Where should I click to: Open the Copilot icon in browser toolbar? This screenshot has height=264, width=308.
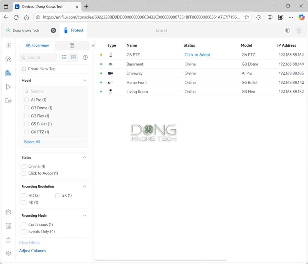(301, 17)
